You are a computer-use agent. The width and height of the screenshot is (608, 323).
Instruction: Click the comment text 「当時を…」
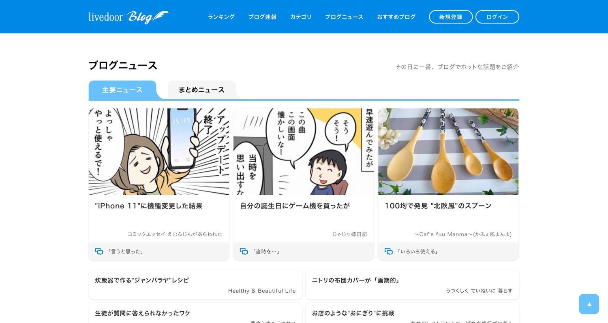pyautogui.click(x=266, y=251)
